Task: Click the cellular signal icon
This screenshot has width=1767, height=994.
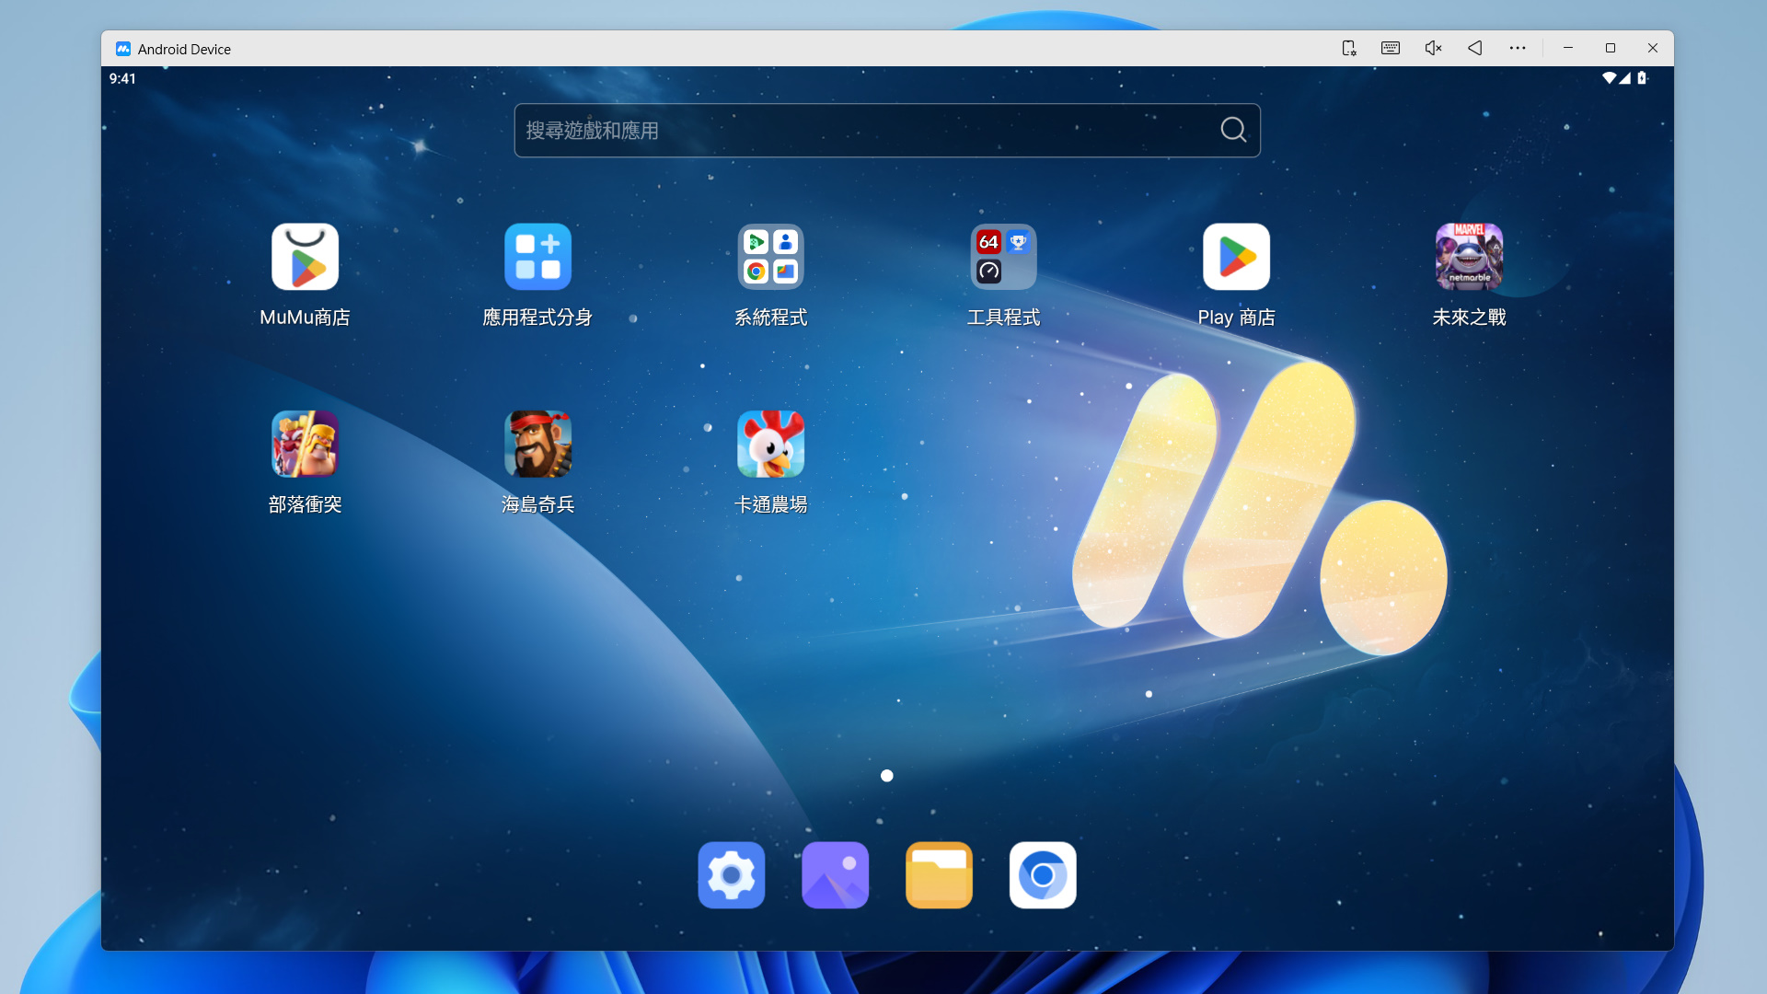Action: (x=1625, y=78)
